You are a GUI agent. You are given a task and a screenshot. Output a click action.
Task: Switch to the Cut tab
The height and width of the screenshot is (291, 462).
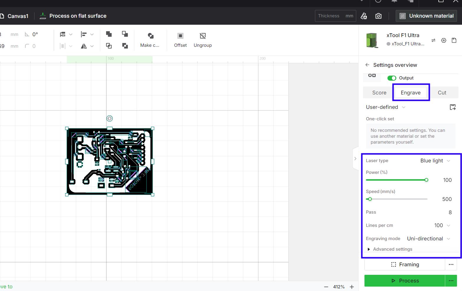pos(442,93)
